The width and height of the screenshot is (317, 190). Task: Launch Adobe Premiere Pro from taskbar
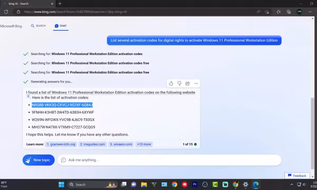(x=194, y=184)
